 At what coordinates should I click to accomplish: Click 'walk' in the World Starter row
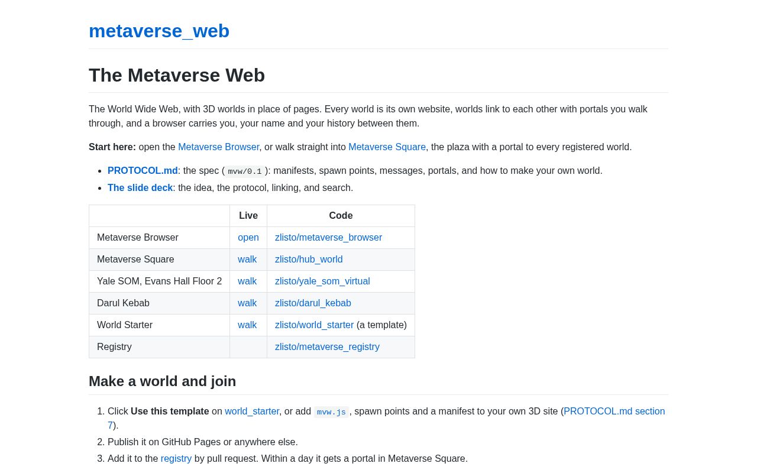click(247, 325)
